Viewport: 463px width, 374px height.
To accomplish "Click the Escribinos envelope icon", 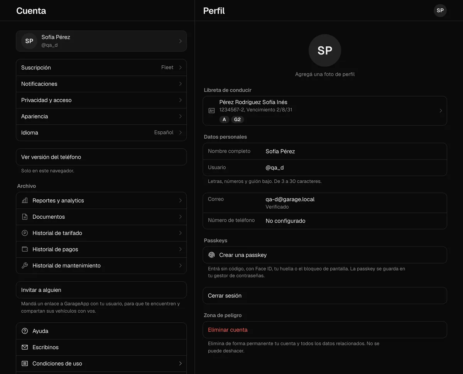I will 25,347.
